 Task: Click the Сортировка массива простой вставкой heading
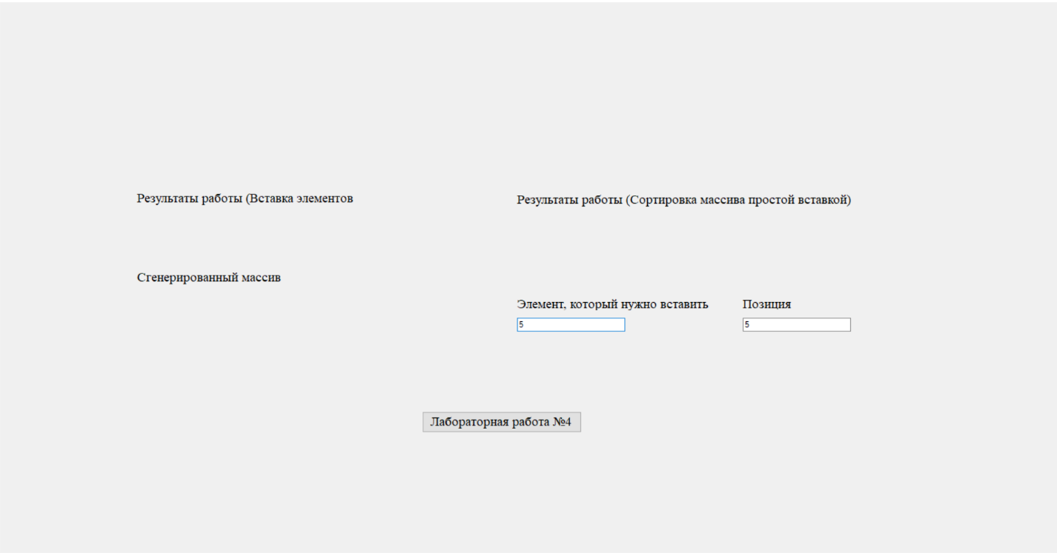pyautogui.click(x=683, y=201)
